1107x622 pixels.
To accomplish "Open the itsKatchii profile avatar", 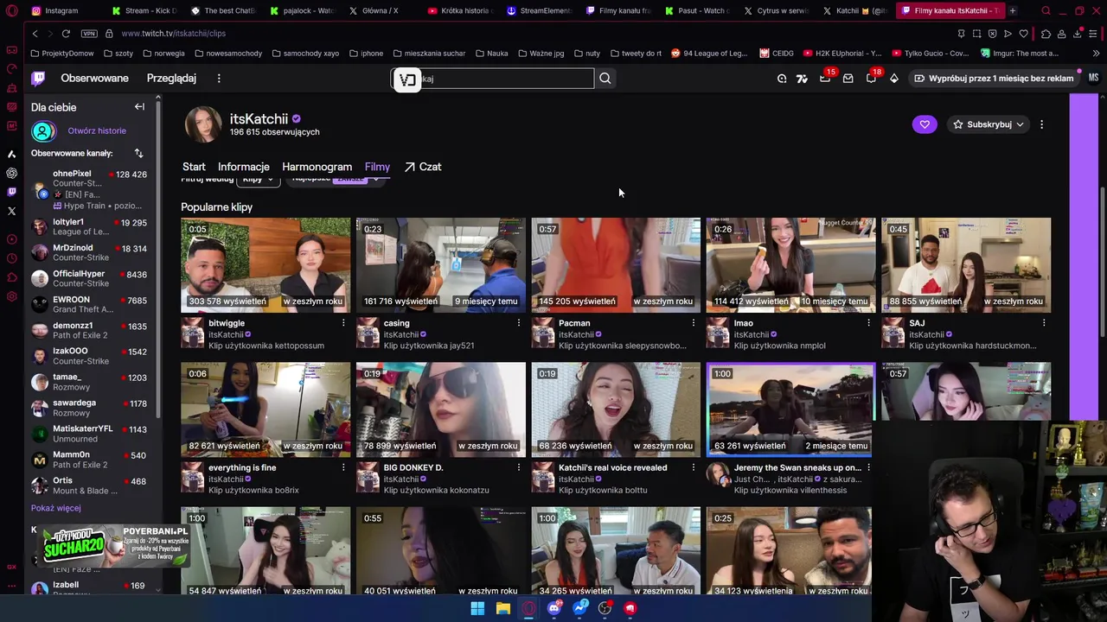I will point(203,125).
